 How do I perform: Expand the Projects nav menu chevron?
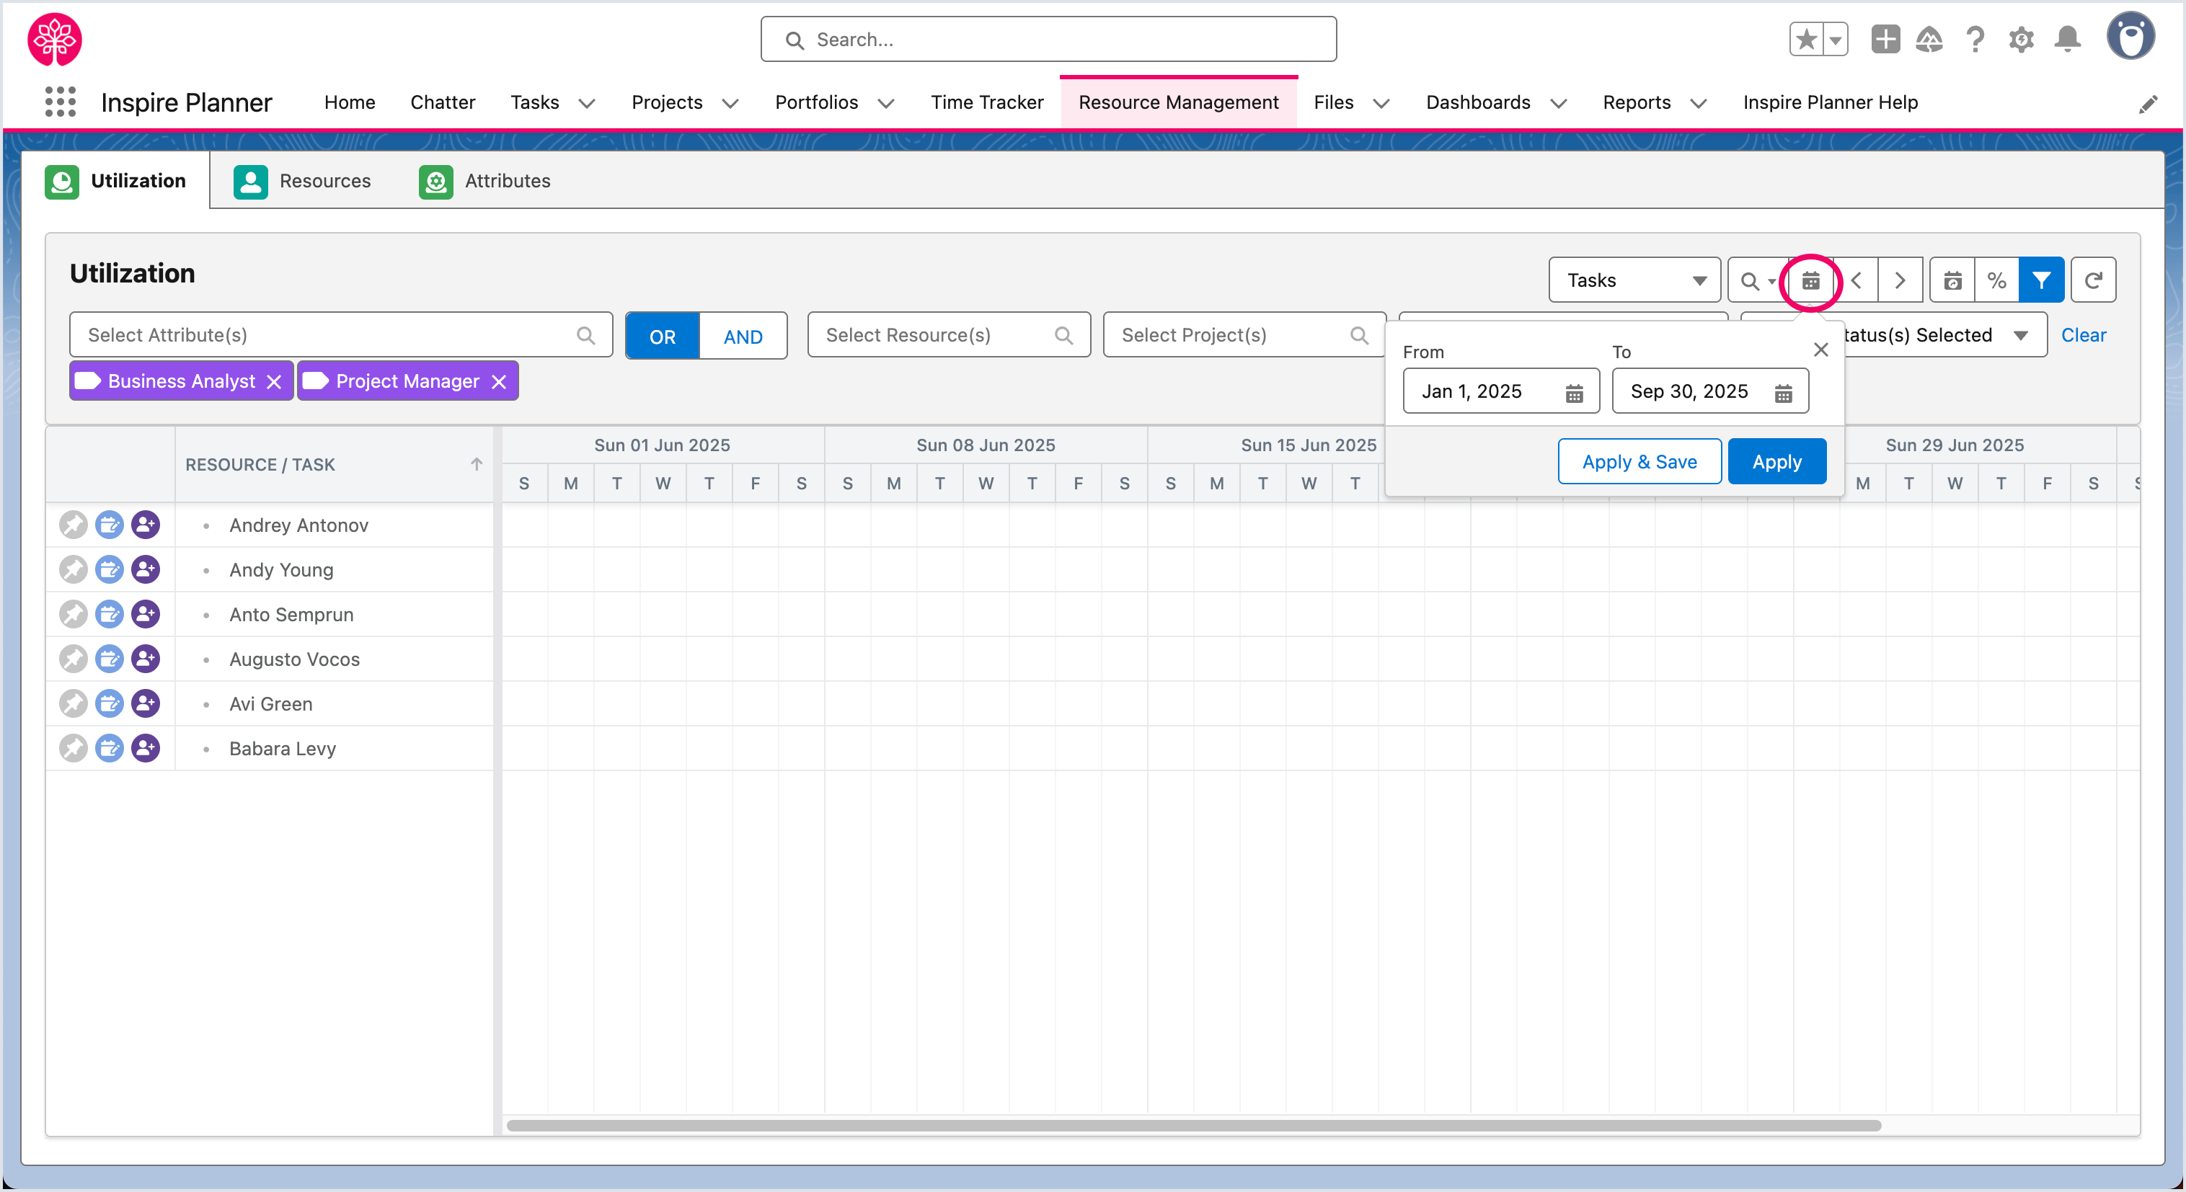coord(730,104)
